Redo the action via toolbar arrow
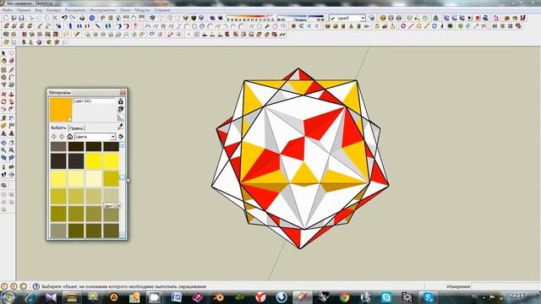541x304 pixels. click(73, 18)
